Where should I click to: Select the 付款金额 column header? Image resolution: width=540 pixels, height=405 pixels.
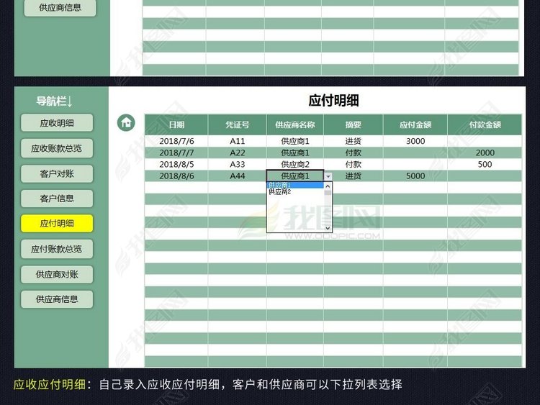(x=485, y=124)
